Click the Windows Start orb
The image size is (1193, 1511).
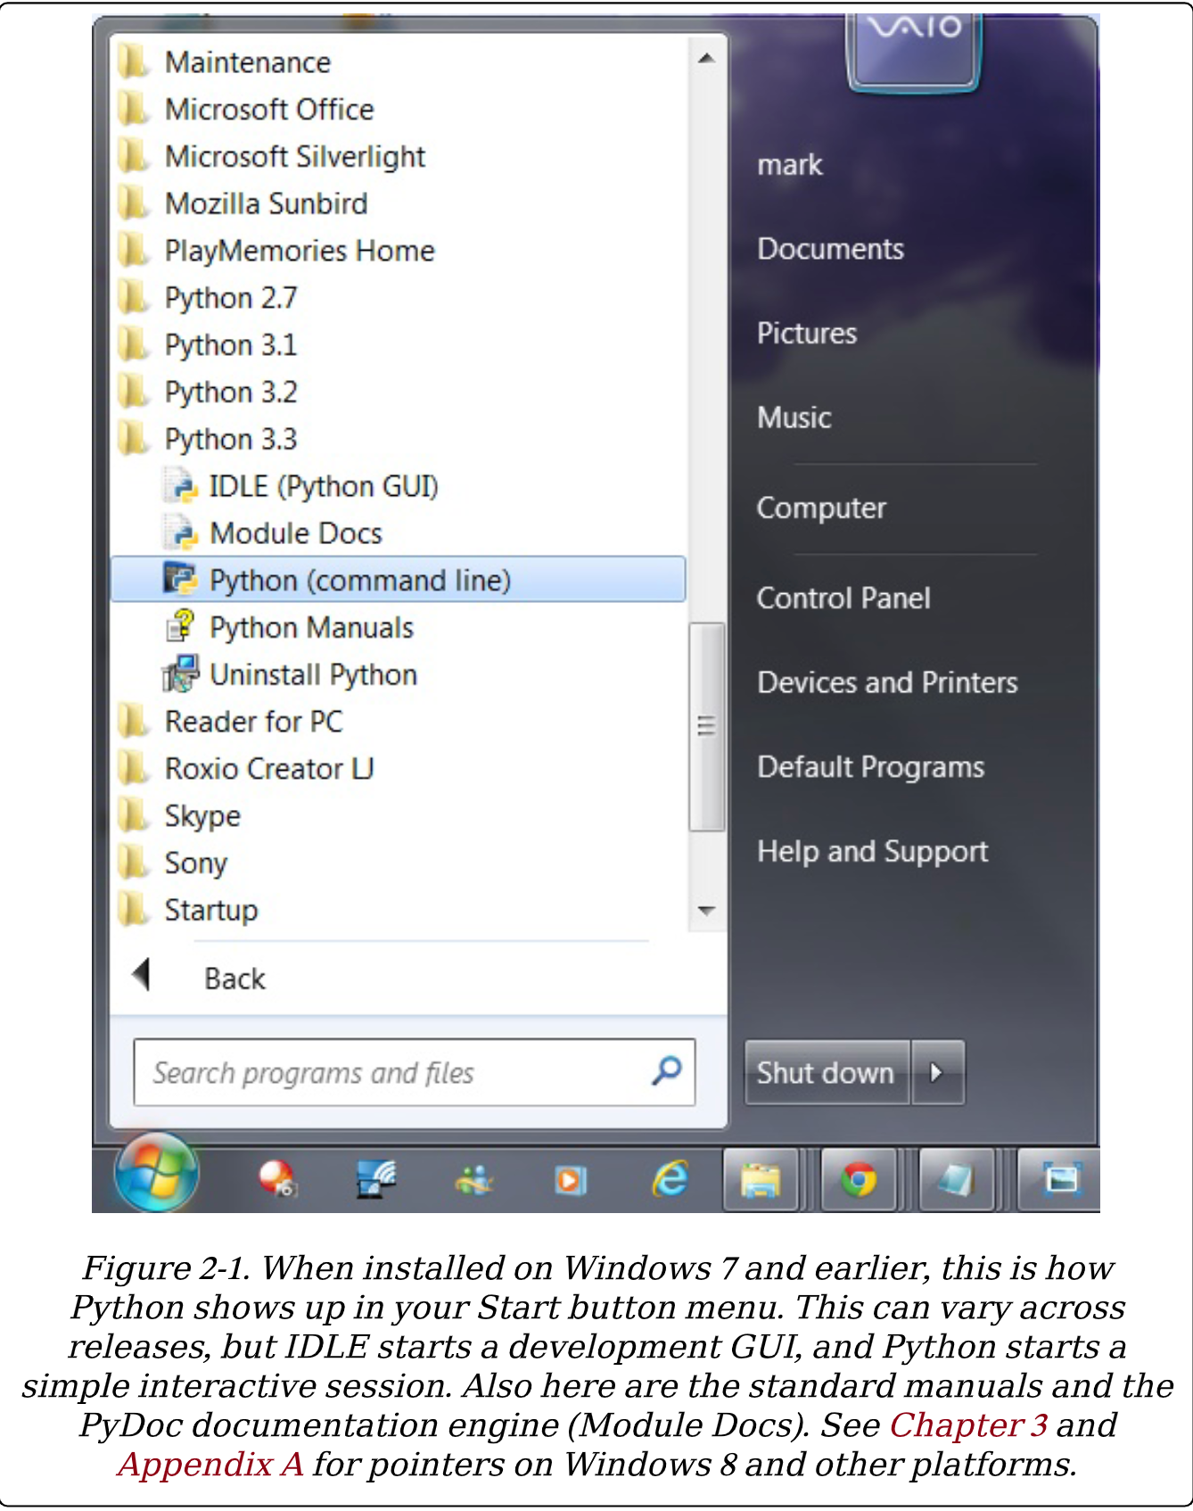click(x=157, y=1174)
